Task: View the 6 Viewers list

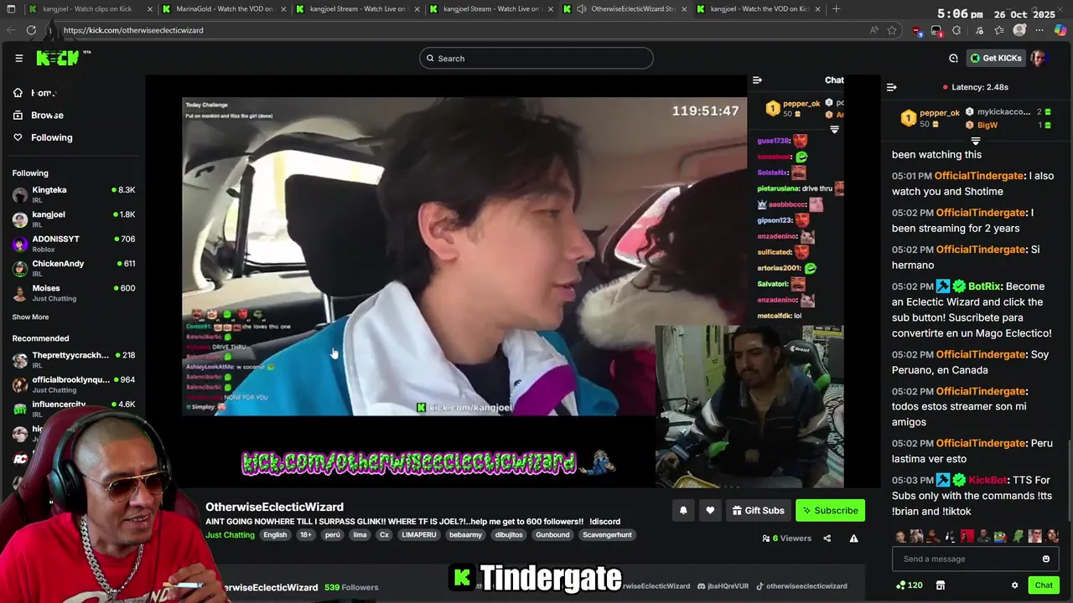Action: pos(786,539)
